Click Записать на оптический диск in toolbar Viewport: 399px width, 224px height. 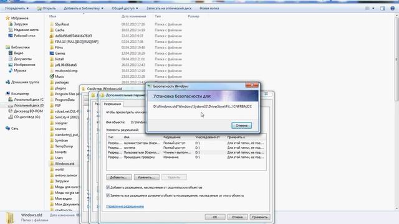coord(169,8)
